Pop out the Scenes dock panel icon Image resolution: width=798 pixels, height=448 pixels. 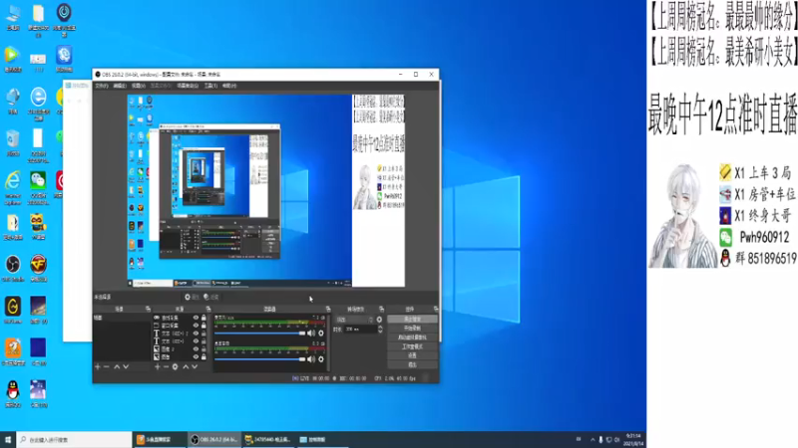tap(148, 309)
